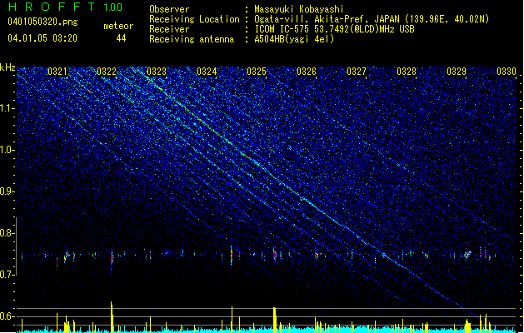Click the 0329 time marker
This screenshot has width=524, height=333.
[x=457, y=72]
